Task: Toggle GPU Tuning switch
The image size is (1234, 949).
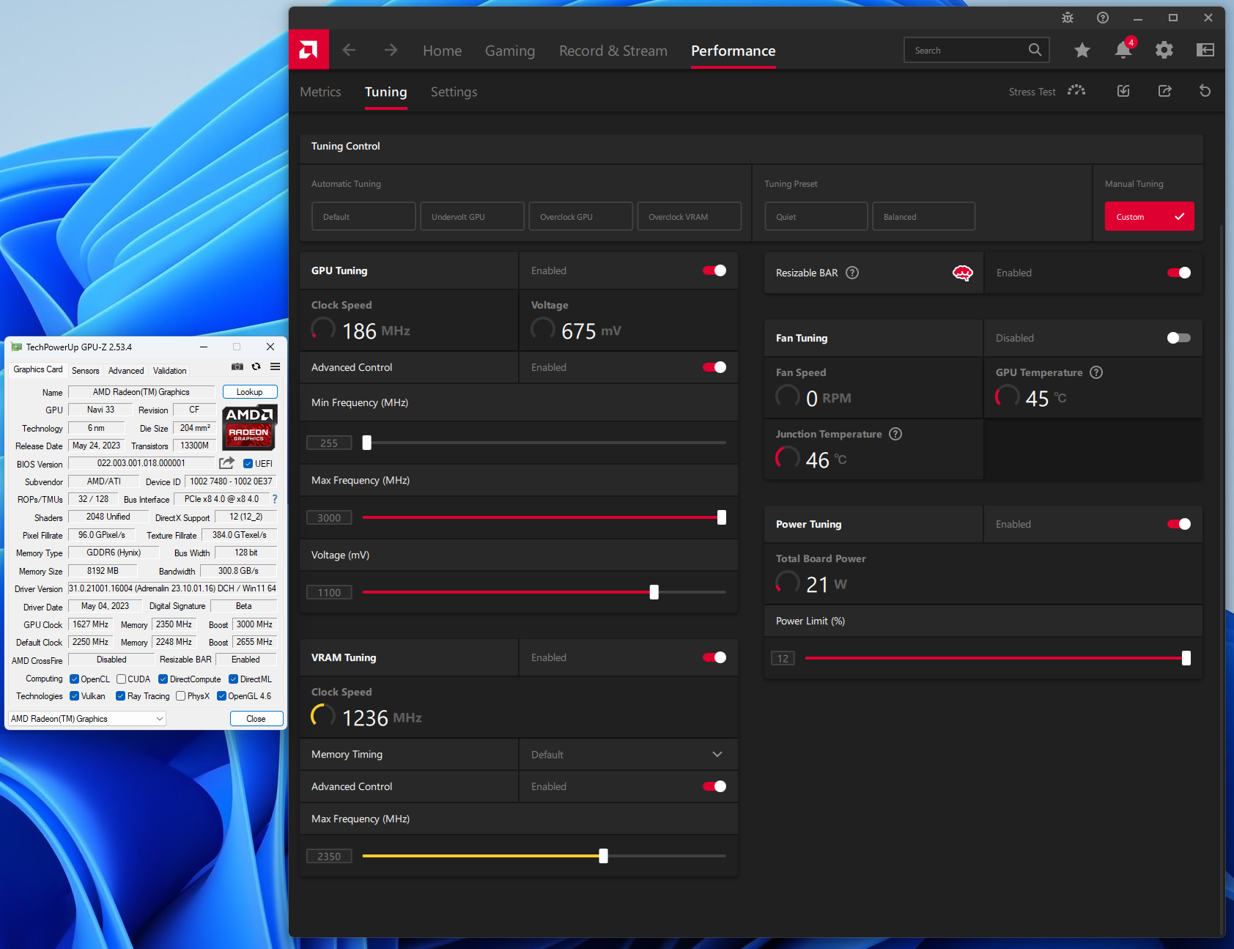Action: pyautogui.click(x=714, y=270)
